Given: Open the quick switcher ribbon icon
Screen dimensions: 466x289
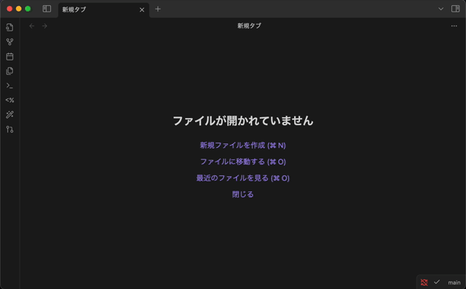Looking at the screenshot, I should [x=9, y=28].
